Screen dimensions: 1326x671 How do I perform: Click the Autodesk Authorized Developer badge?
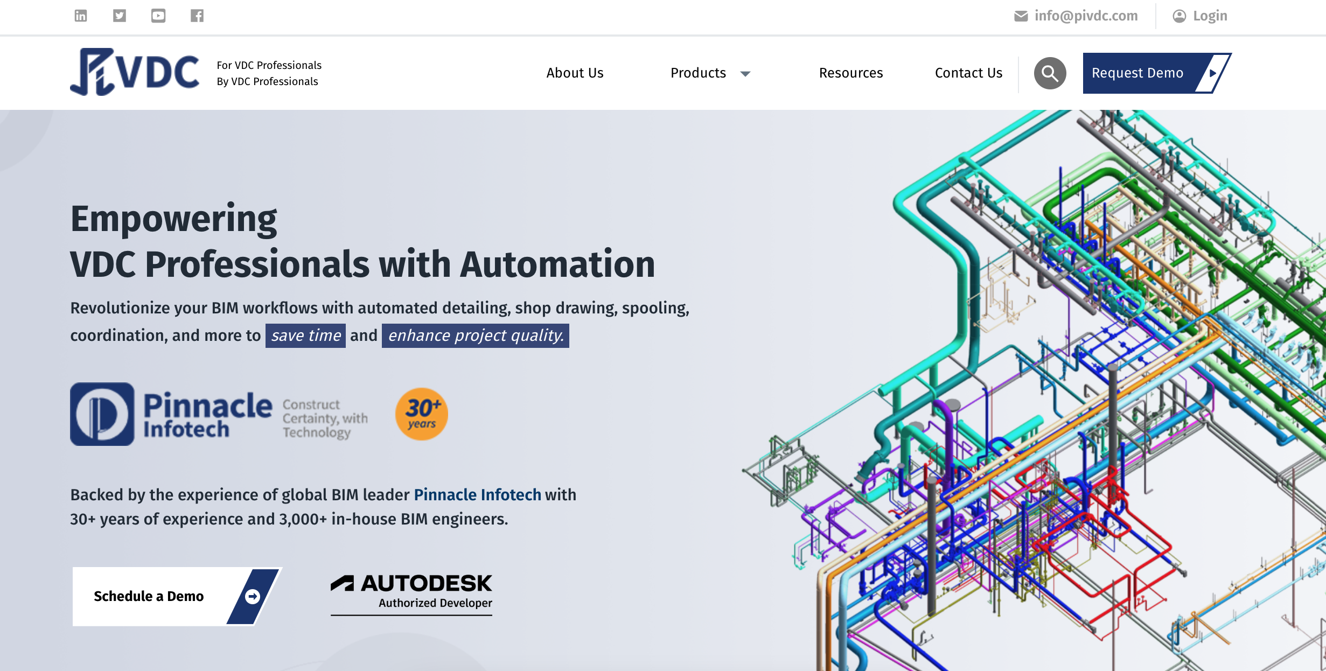(x=411, y=591)
